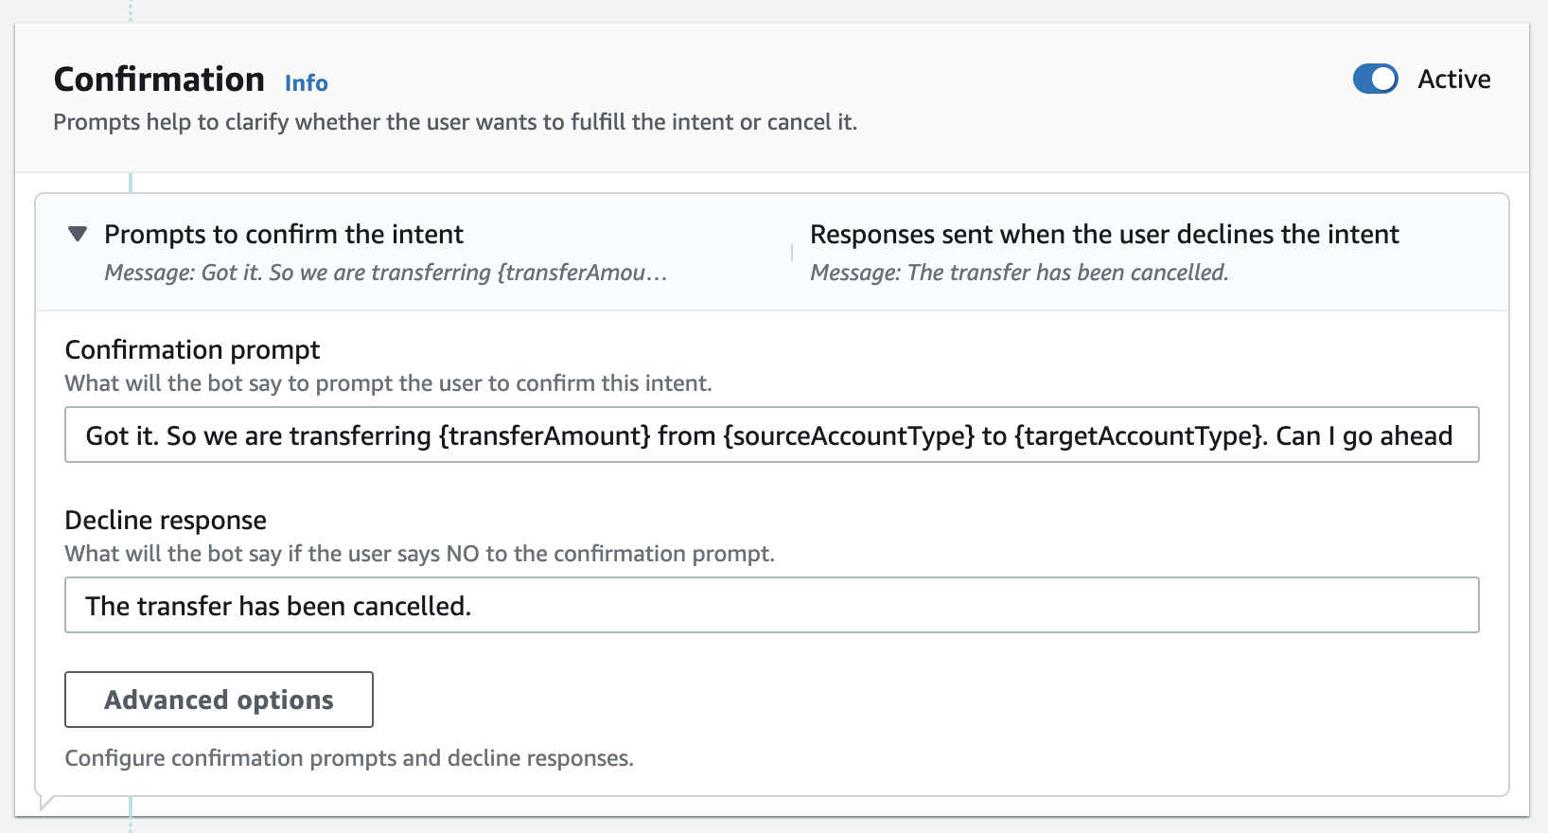
Task: Click the {transferAmount} placeholder in the prompt
Action: pyautogui.click(x=544, y=435)
